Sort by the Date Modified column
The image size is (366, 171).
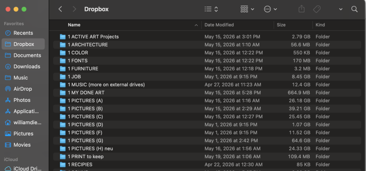(x=219, y=25)
